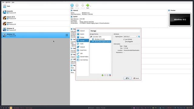Click the Discard toolbar icon

83,5
